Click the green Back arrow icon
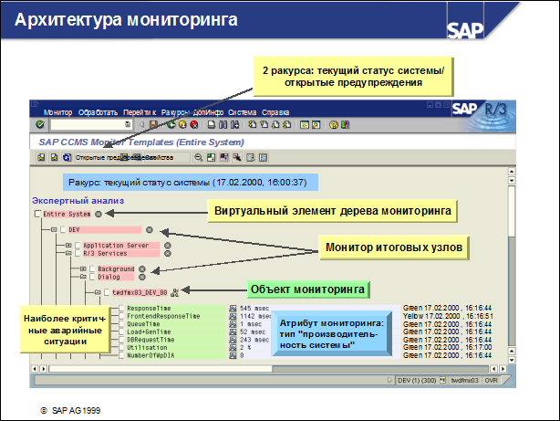 (x=169, y=124)
